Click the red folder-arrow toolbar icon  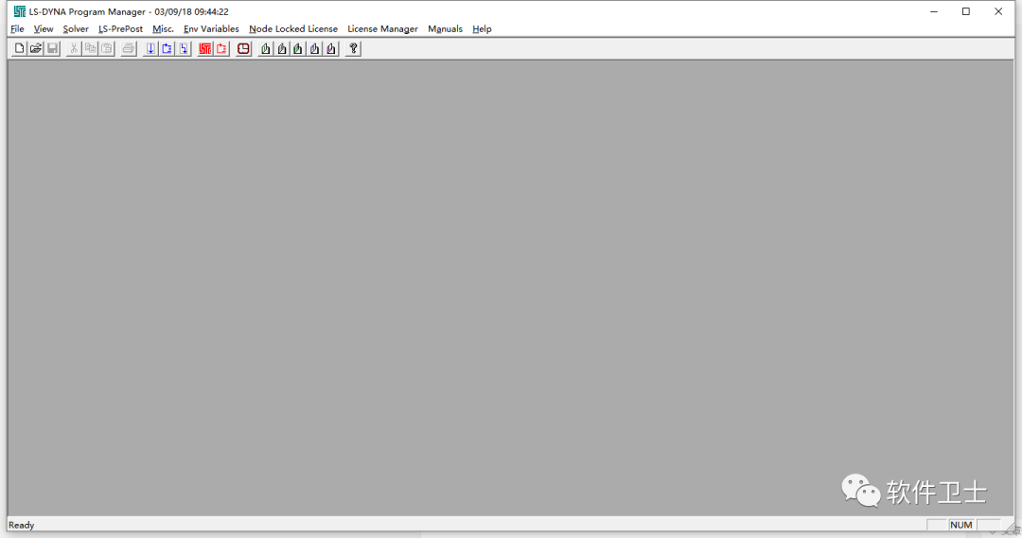coord(221,49)
